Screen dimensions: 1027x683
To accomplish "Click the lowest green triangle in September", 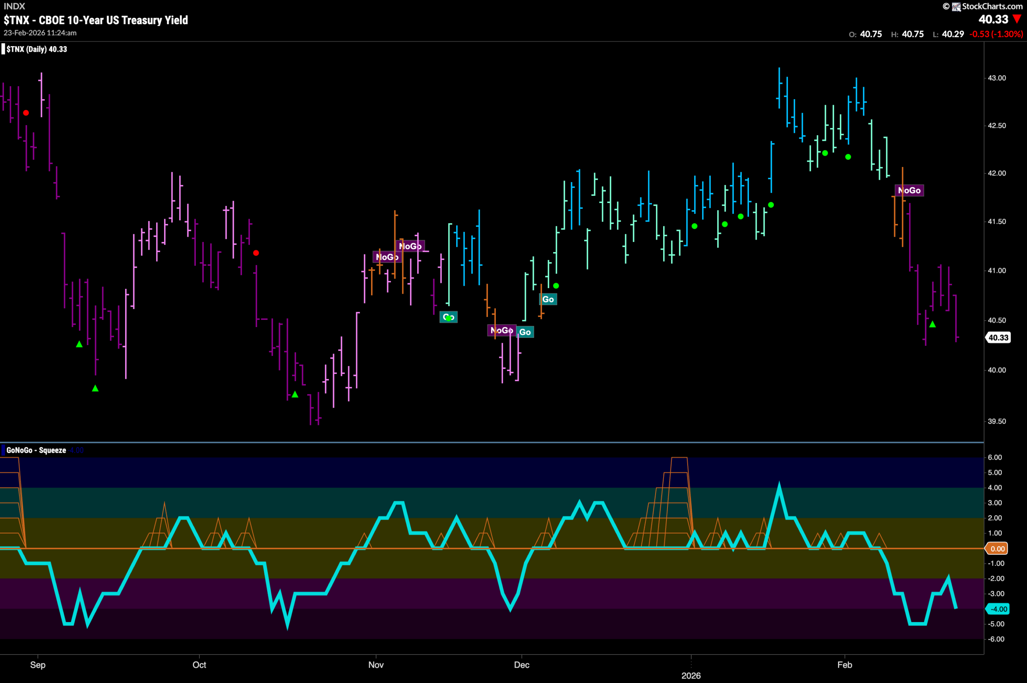I will point(95,388).
